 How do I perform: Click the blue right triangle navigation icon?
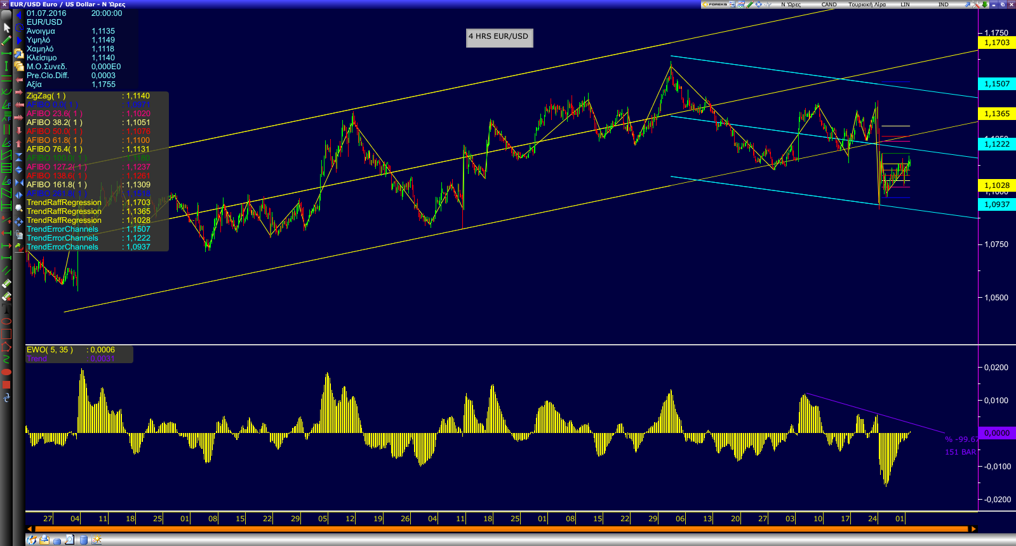point(19,40)
